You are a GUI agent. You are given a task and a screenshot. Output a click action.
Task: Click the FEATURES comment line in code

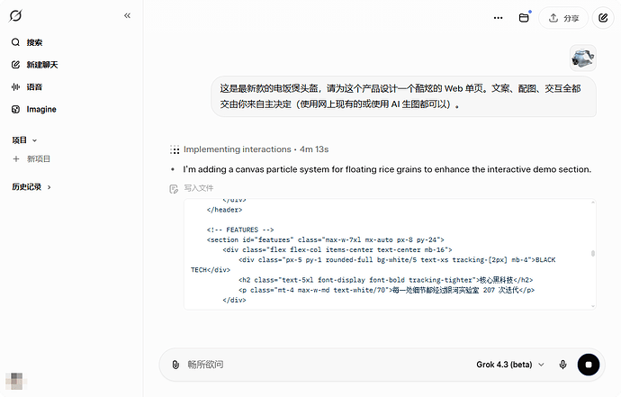(x=240, y=230)
